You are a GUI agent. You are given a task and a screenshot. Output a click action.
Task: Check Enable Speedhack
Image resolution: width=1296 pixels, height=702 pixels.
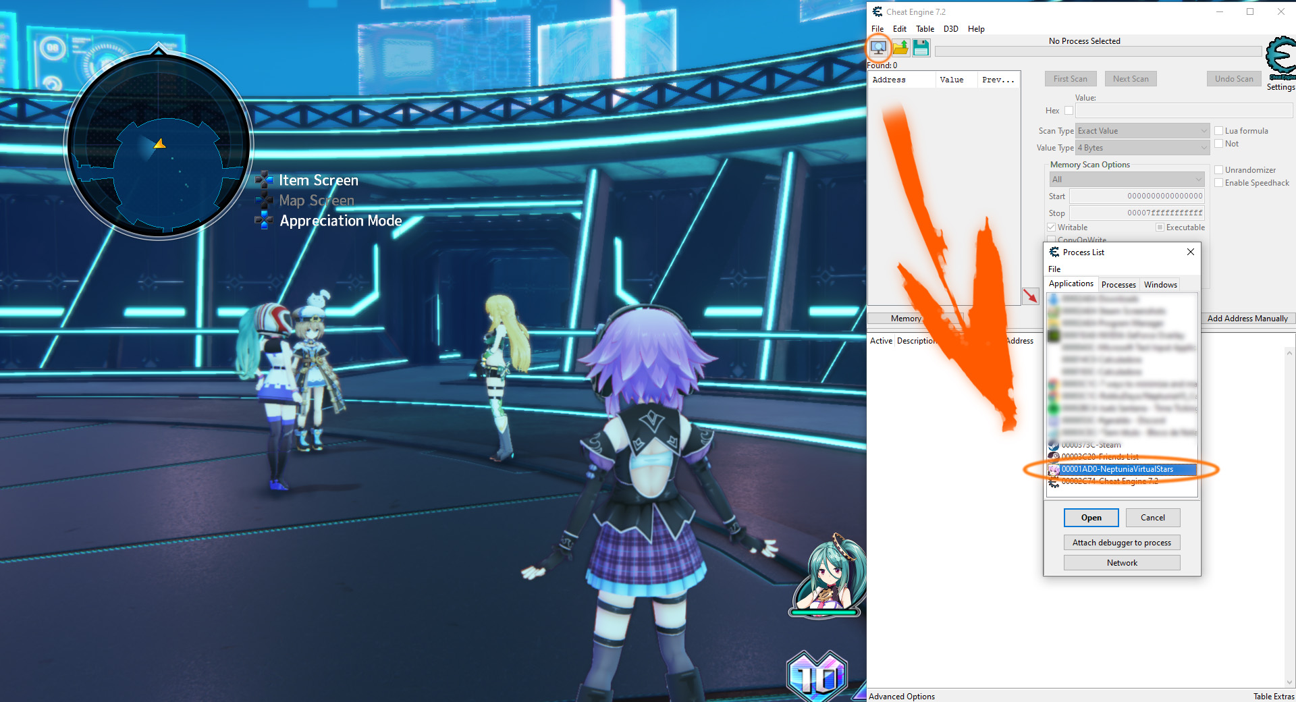coord(1219,183)
